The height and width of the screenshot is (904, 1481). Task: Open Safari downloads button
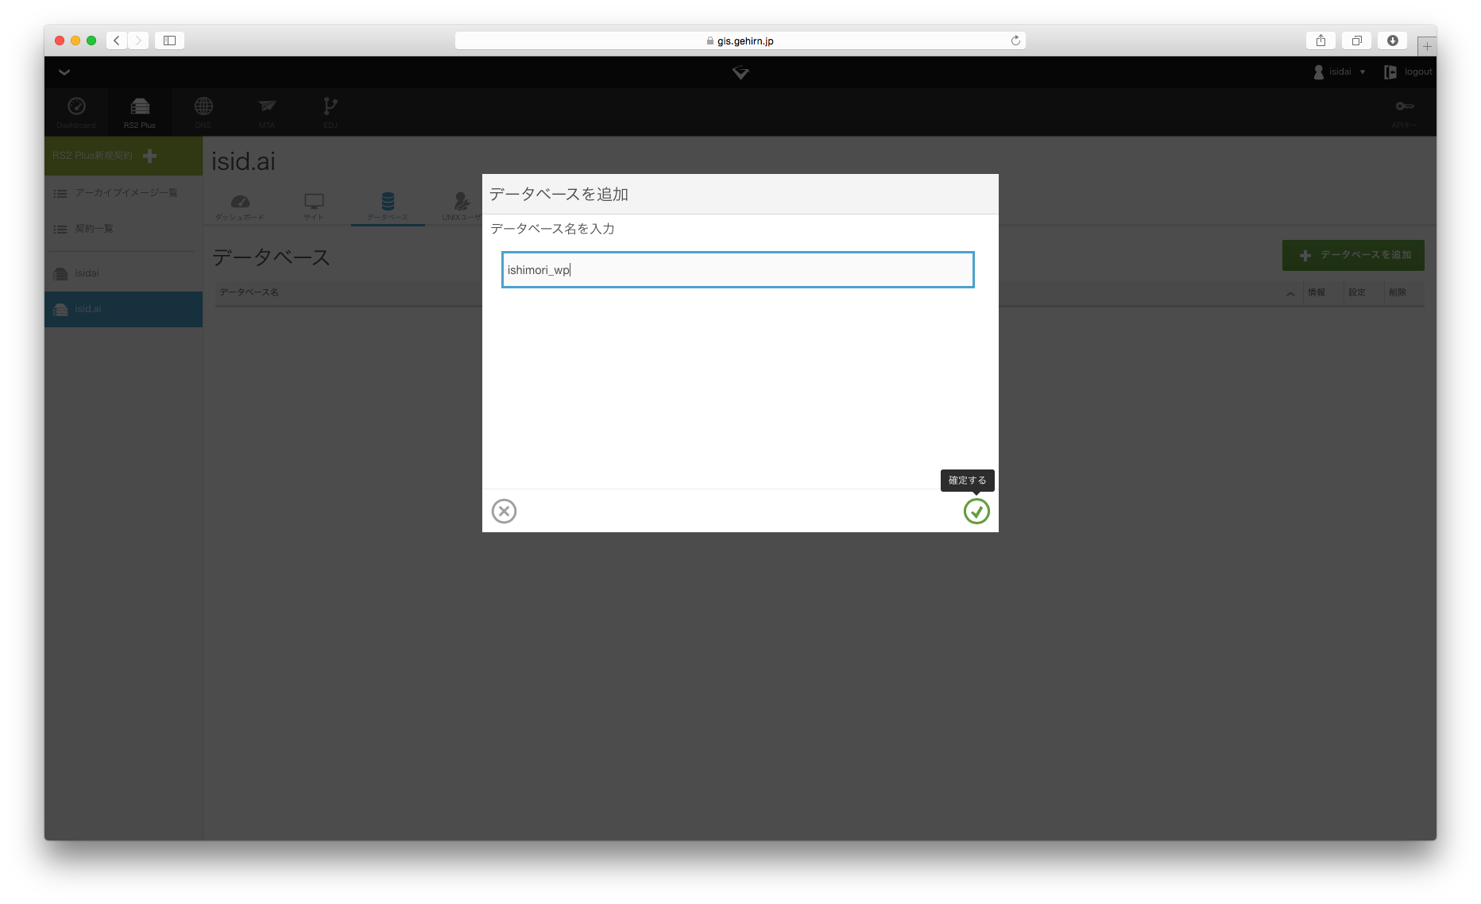click(x=1393, y=41)
